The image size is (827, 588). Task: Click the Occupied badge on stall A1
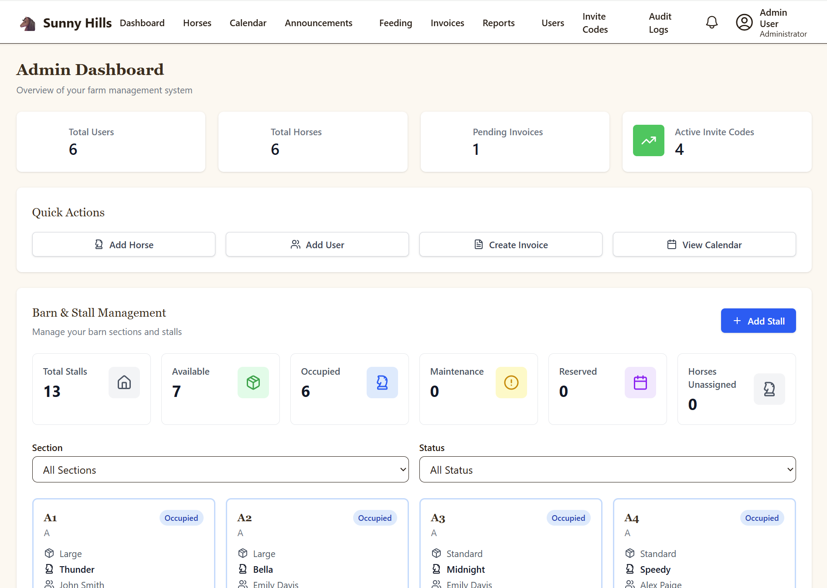pyautogui.click(x=181, y=518)
